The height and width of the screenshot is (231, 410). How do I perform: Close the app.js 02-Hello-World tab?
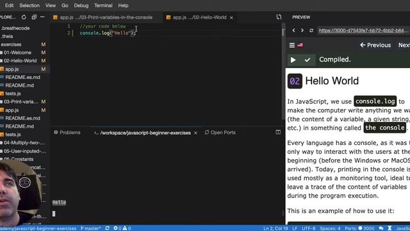pyautogui.click(x=231, y=17)
